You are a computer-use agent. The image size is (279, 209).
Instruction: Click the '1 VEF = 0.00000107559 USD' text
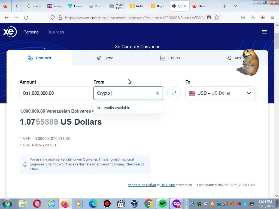point(45,139)
